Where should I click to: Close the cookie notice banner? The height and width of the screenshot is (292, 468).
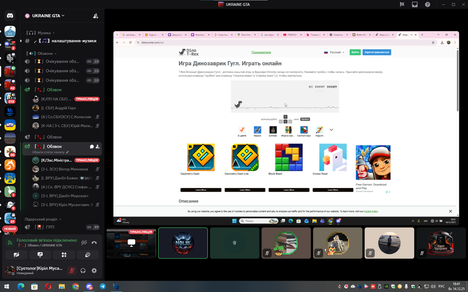[450, 211]
